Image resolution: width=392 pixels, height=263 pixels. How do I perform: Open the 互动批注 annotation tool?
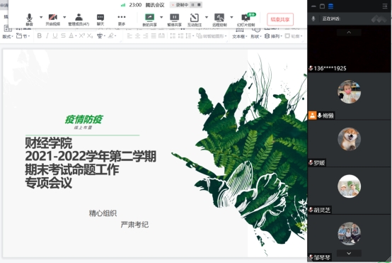[195, 20]
